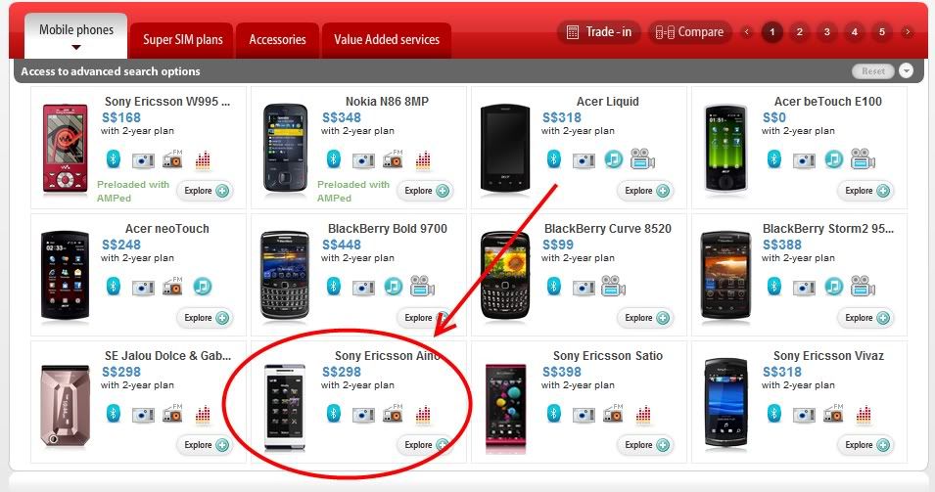
Task: Jump to page 3 of results
Action: tap(826, 32)
